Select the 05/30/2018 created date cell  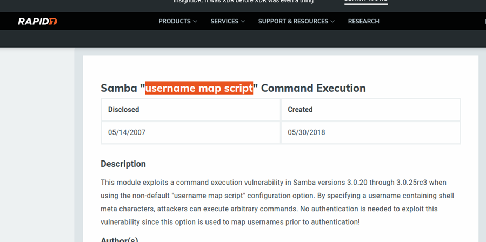pos(370,133)
